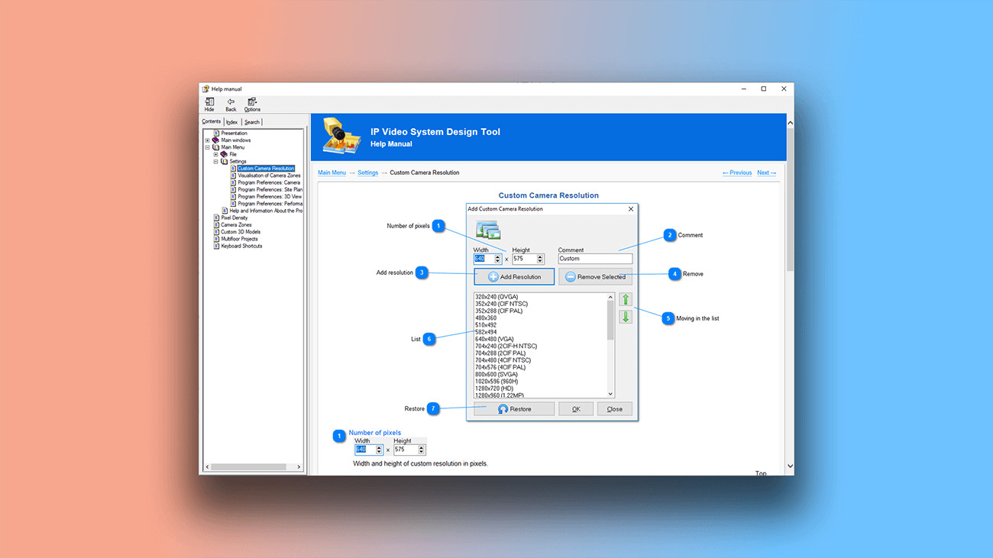This screenshot has width=993, height=558.
Task: Expand the File tree node
Action: 216,153
